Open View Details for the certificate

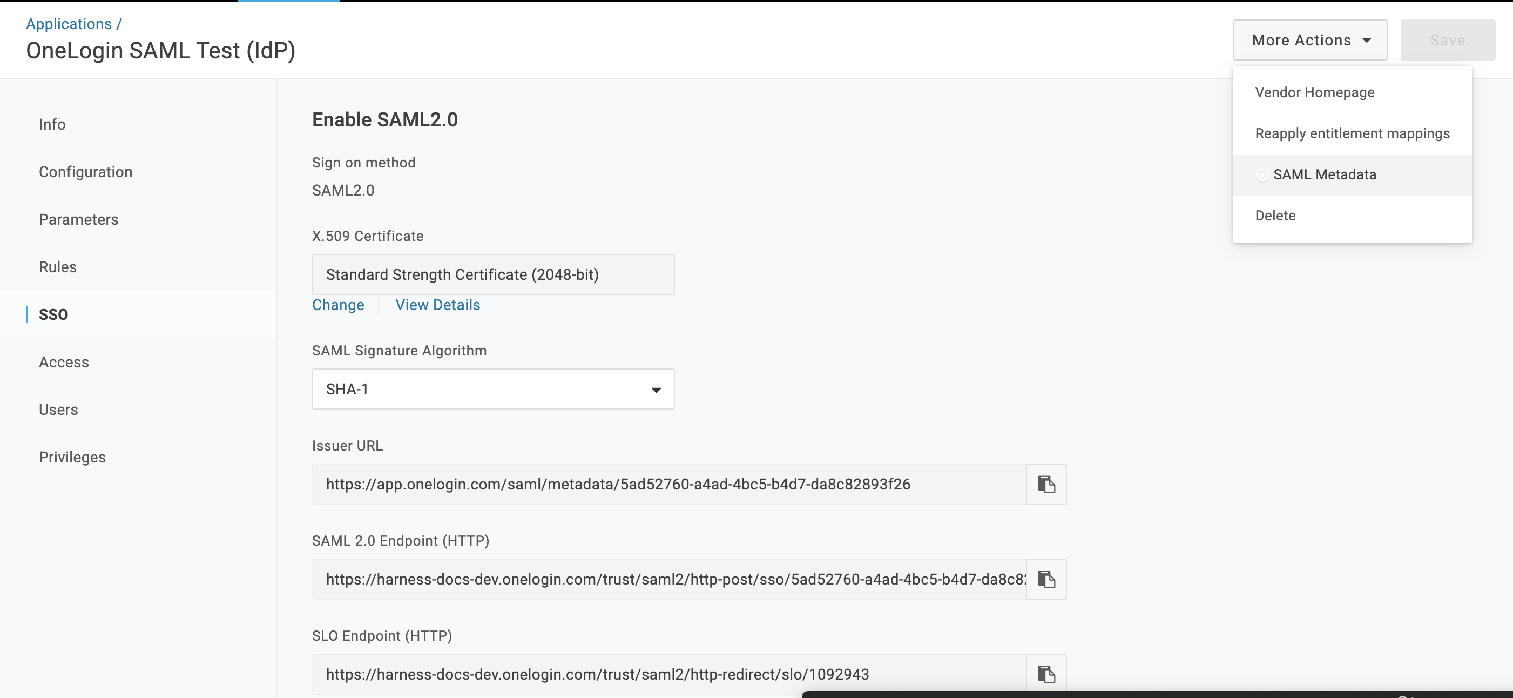tap(437, 305)
